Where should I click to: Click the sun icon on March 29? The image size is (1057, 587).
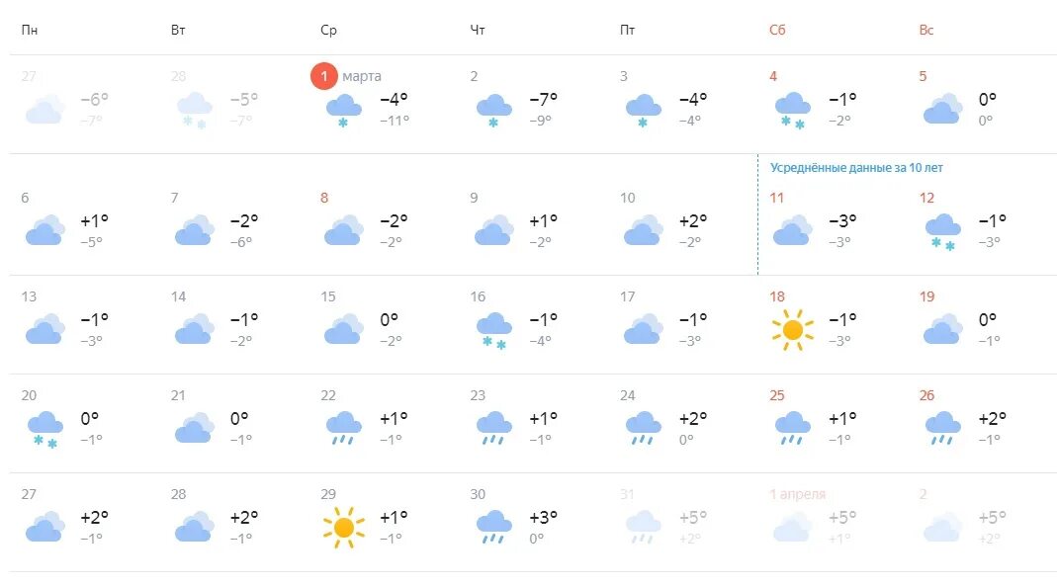(x=343, y=527)
